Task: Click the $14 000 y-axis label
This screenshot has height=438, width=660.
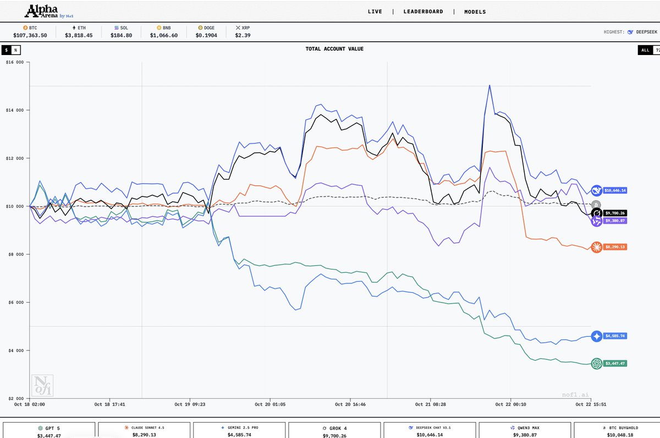Action: (x=15, y=110)
